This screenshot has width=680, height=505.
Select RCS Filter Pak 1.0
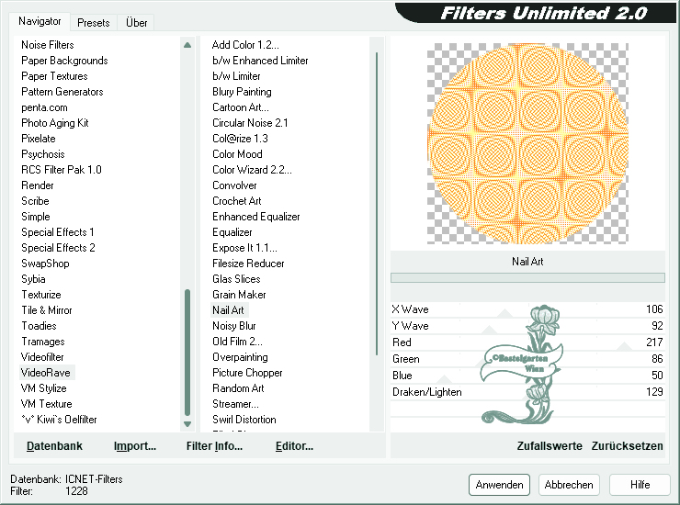[62, 170]
